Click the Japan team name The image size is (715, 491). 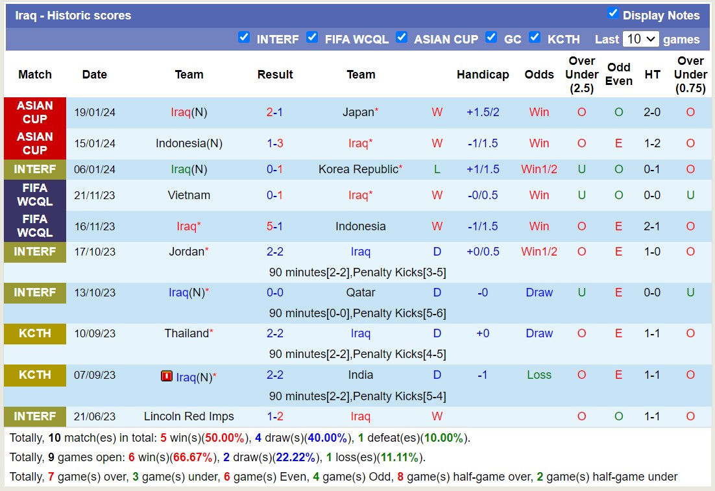click(x=358, y=112)
